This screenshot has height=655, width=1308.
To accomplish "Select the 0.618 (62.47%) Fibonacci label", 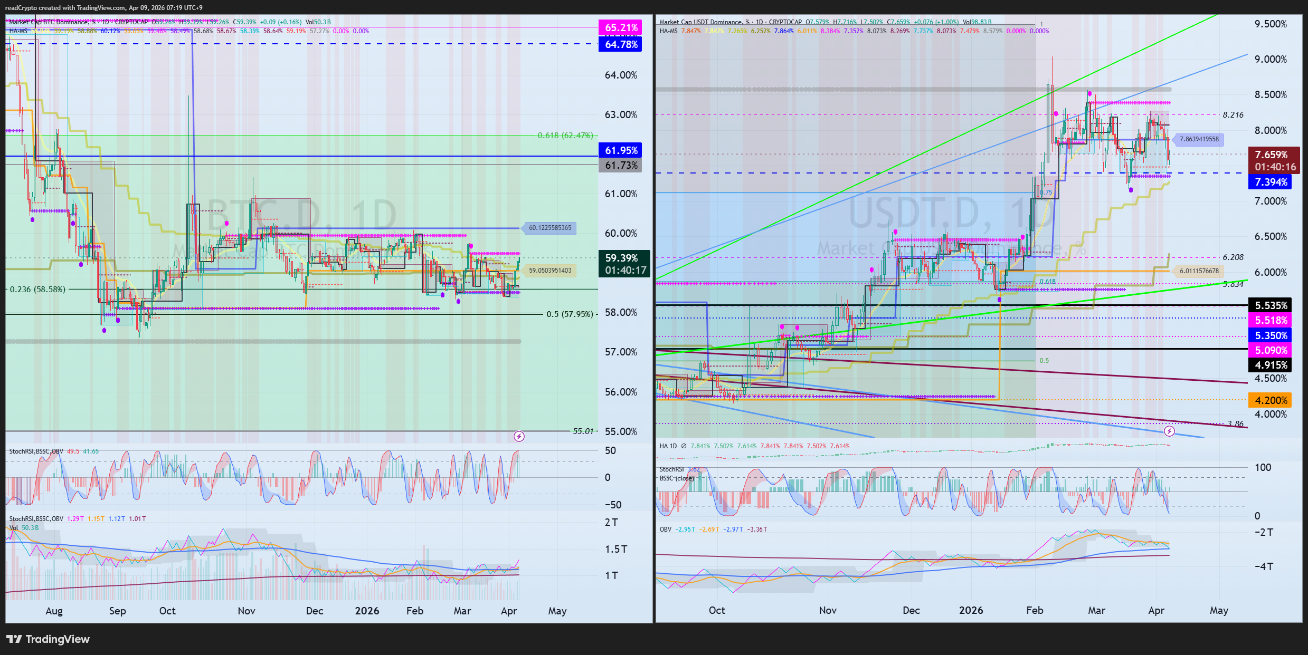I will tap(565, 136).
